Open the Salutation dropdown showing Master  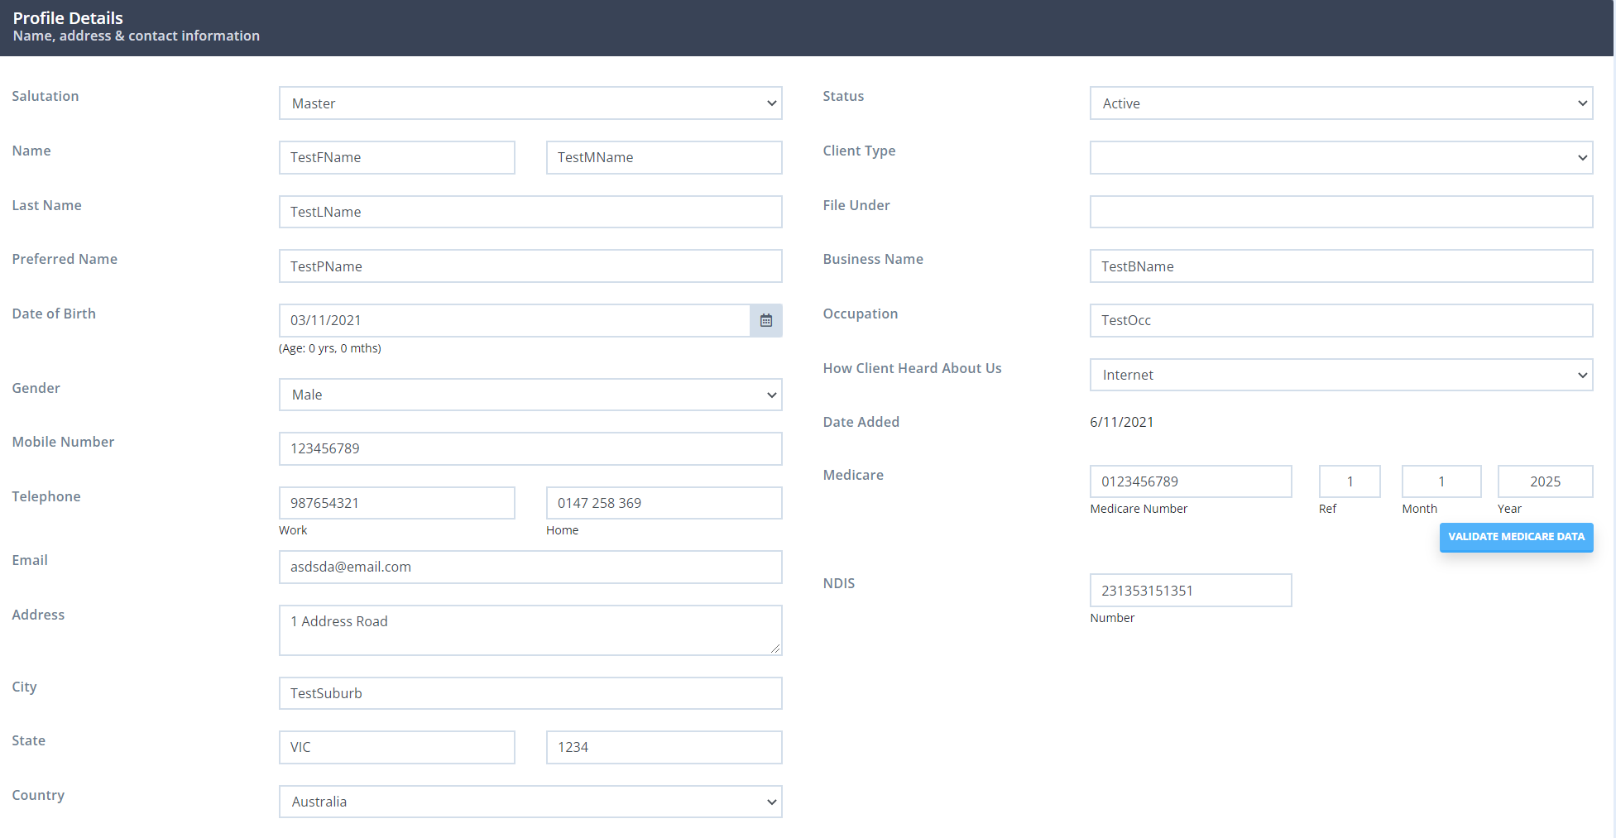click(530, 103)
